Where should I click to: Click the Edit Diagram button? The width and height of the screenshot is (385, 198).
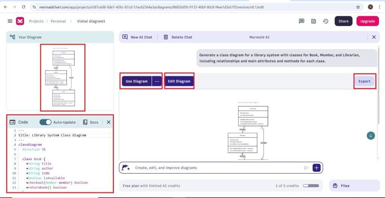179,81
